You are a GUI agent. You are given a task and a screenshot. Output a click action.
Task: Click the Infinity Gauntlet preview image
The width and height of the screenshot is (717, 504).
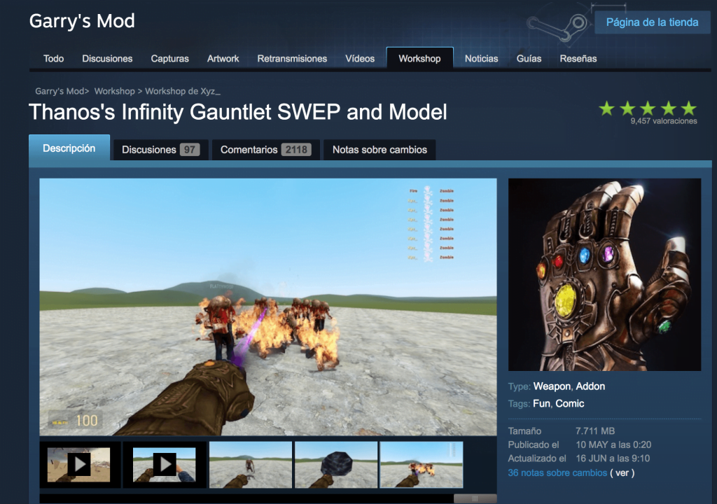pyautogui.click(x=604, y=274)
